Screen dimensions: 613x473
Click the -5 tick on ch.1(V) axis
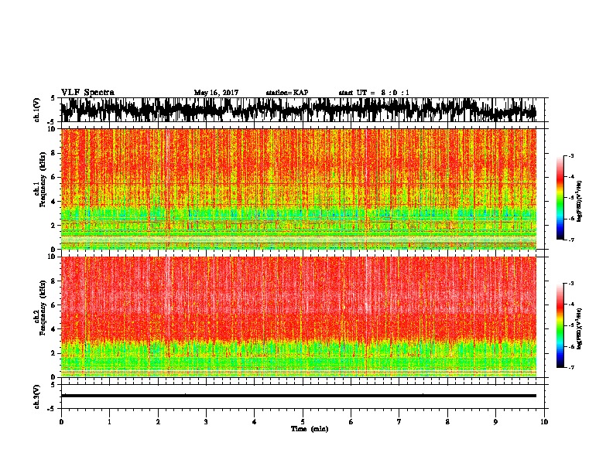click(52, 122)
